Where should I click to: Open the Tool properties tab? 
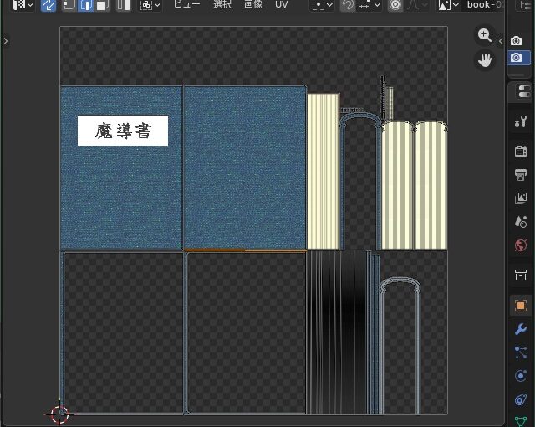(x=521, y=121)
